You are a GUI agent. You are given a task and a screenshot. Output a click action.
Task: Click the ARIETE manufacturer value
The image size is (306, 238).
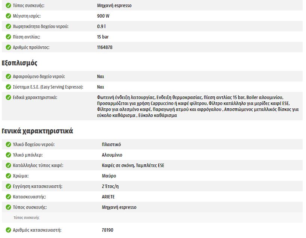[109, 197]
